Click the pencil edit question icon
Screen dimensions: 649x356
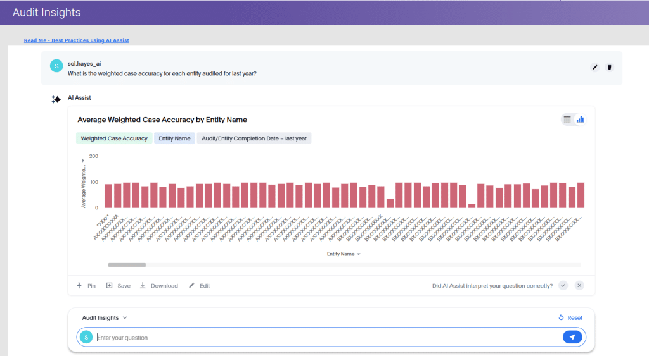tap(594, 68)
